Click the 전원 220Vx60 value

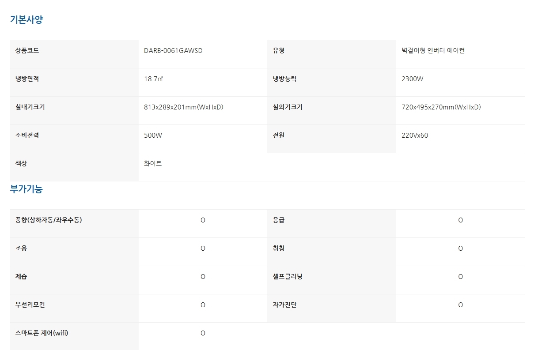click(x=415, y=135)
